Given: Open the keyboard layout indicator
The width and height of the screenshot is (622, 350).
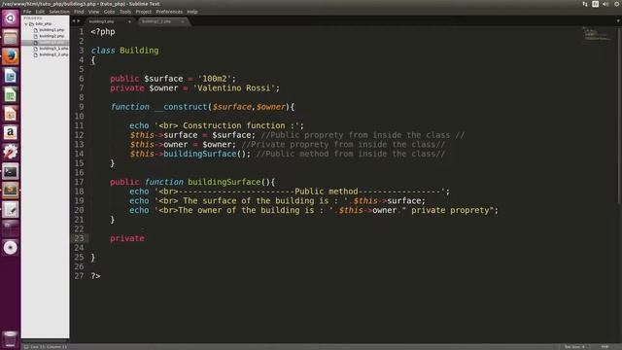Looking at the screenshot, I should coord(595,4).
